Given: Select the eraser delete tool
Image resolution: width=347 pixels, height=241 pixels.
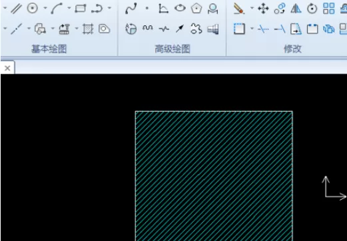Looking at the screenshot, I should point(239,9).
